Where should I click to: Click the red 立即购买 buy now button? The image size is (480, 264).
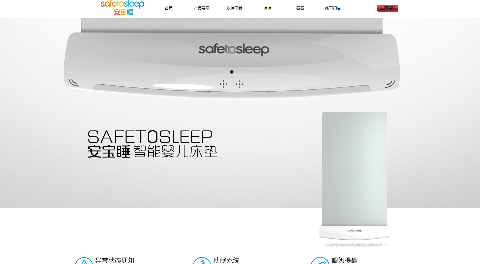pyautogui.click(x=388, y=8)
